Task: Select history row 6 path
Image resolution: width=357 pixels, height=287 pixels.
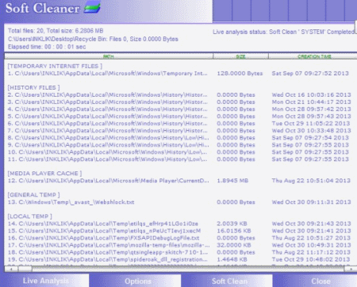Action: 107,124
